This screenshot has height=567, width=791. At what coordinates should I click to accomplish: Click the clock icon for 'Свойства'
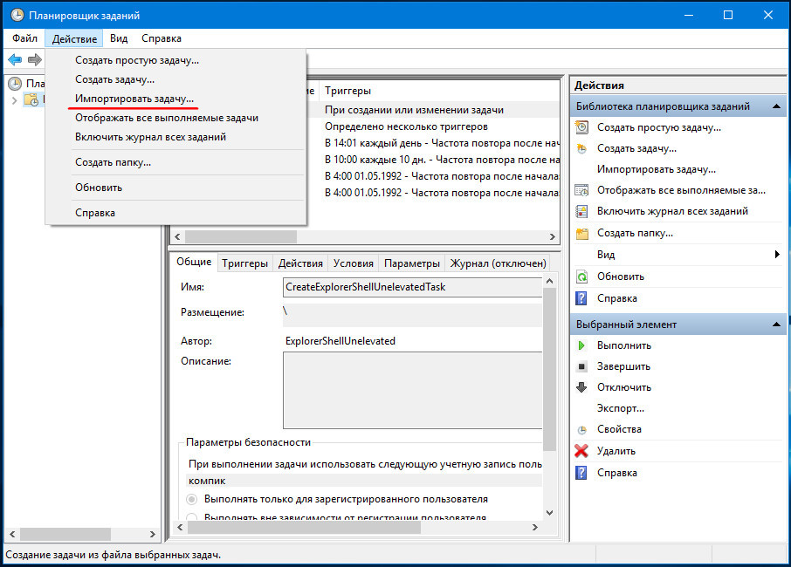[x=581, y=430]
